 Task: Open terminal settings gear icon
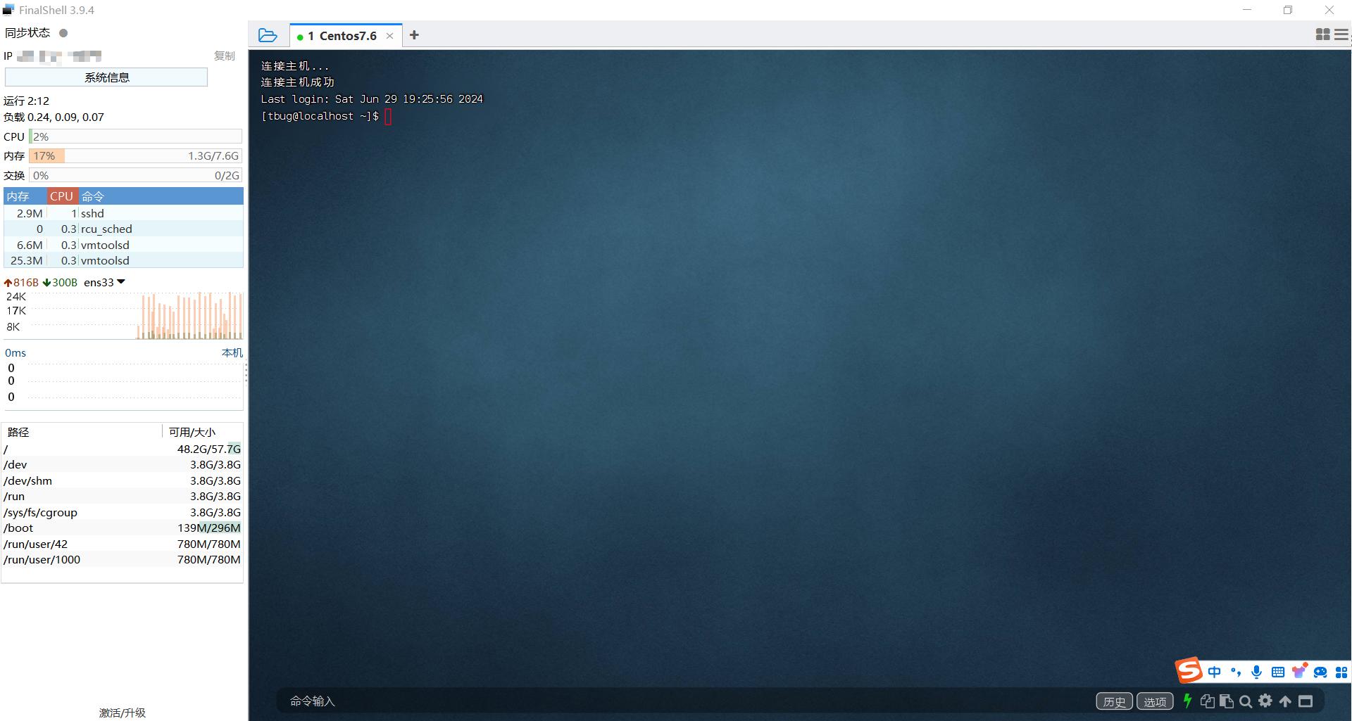click(x=1265, y=701)
